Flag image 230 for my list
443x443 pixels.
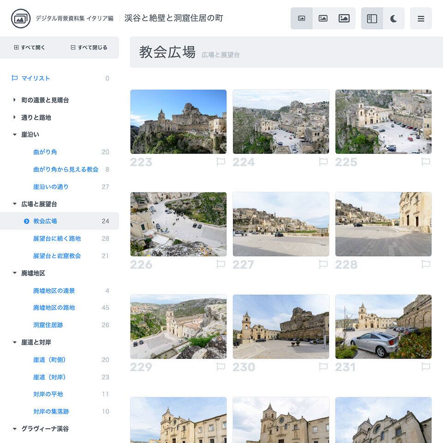(x=323, y=367)
